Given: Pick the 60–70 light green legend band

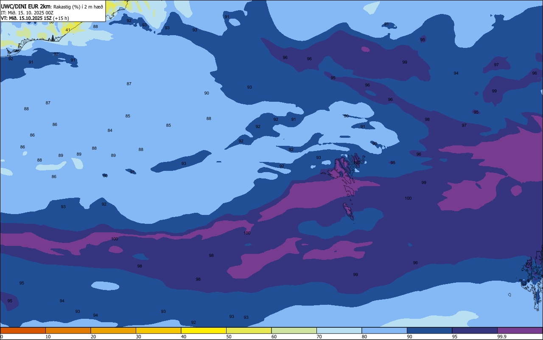Looking at the screenshot, I should click(x=294, y=330).
